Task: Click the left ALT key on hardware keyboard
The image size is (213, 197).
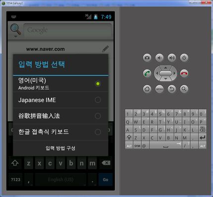Action: click(129, 145)
